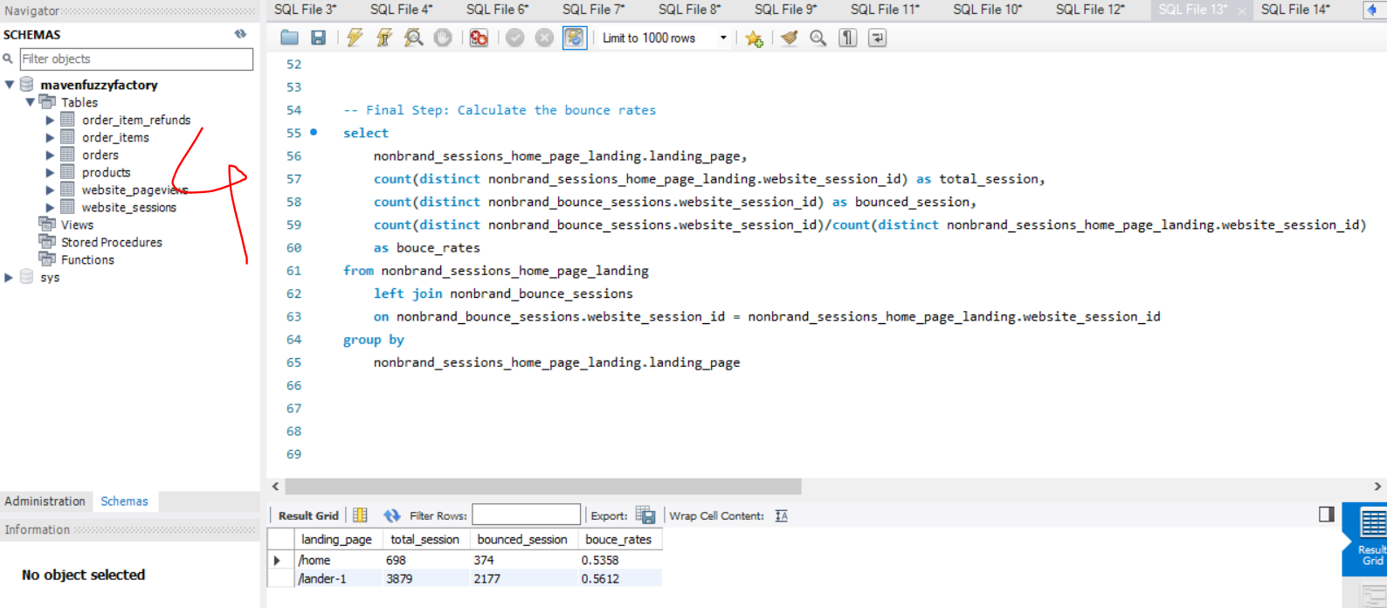The height and width of the screenshot is (608, 1387).
Task: Toggle invisible characters with the pilcrow icon
Action: pos(848,38)
